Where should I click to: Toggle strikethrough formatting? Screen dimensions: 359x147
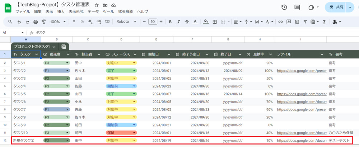tap(187, 22)
